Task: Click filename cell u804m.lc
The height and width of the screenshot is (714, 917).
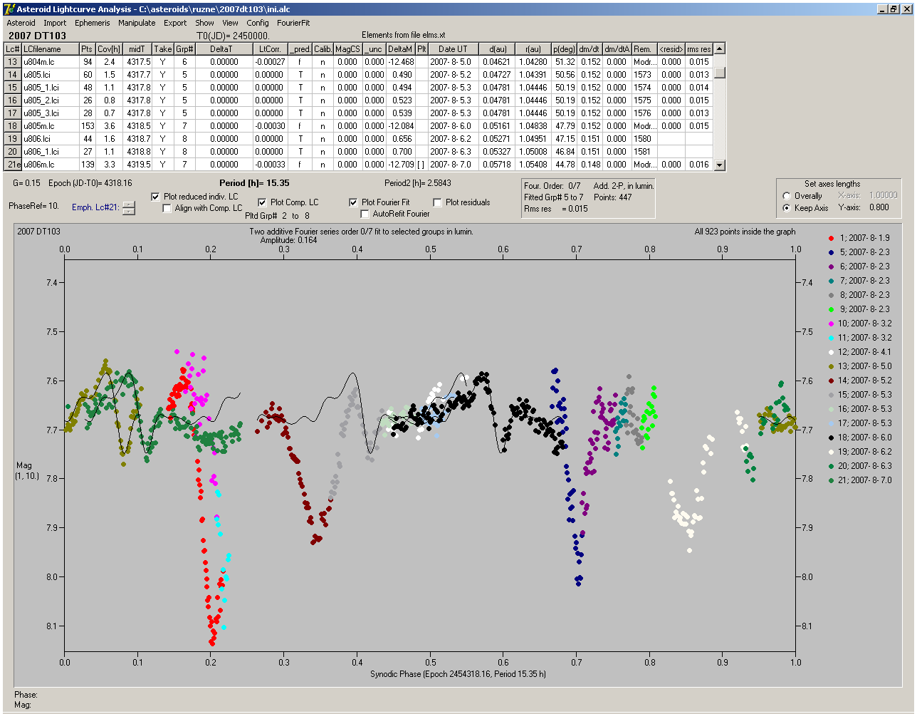Action: point(50,62)
